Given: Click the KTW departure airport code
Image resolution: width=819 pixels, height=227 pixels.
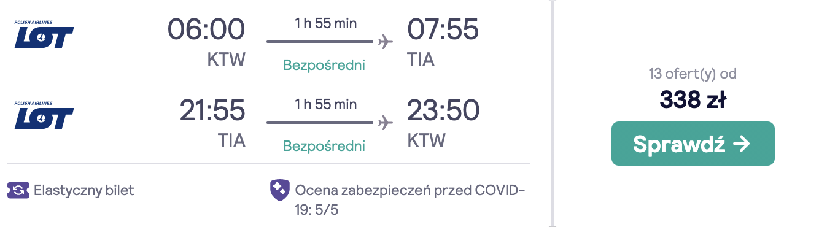Looking at the screenshot, I should click(x=226, y=60).
